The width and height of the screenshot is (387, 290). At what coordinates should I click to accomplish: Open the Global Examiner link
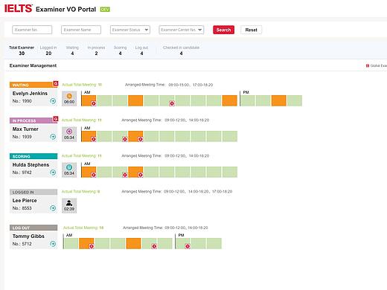[x=377, y=65]
